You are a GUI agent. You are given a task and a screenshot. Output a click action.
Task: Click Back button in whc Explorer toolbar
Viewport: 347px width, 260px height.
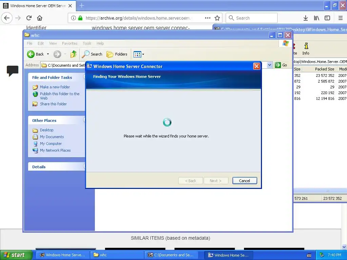coord(35,54)
